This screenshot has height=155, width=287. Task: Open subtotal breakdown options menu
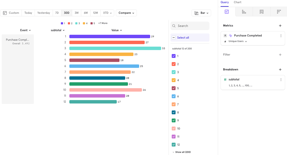tap(281, 80)
